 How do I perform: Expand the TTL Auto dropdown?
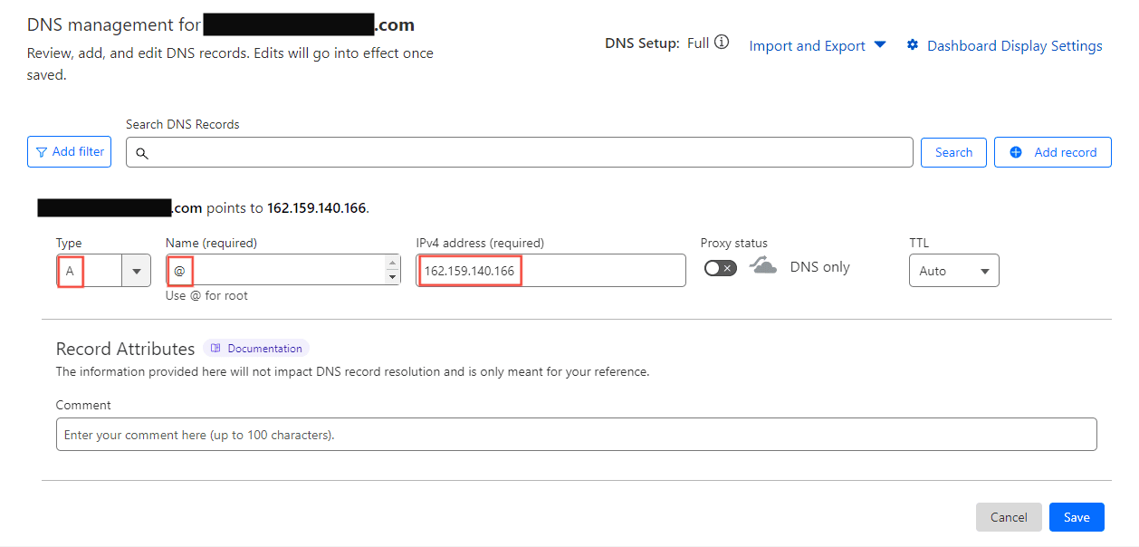coord(953,271)
